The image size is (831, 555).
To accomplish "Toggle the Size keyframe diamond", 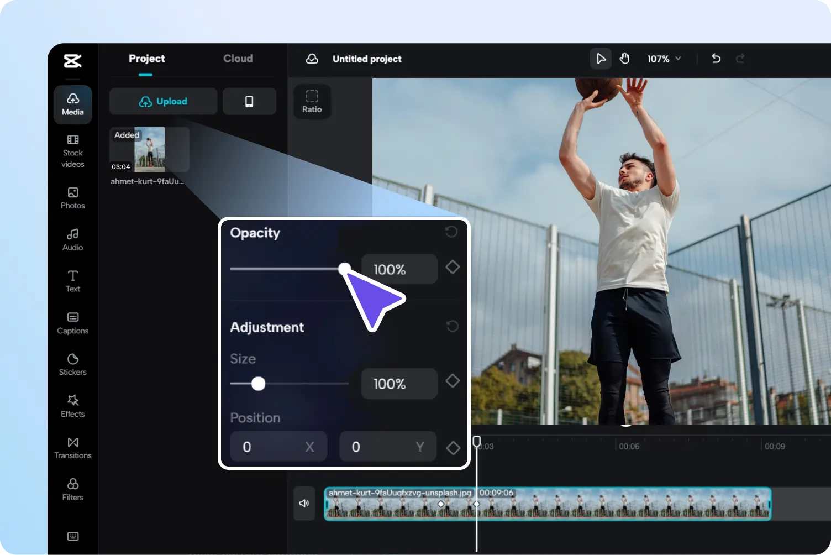I will coord(453,381).
